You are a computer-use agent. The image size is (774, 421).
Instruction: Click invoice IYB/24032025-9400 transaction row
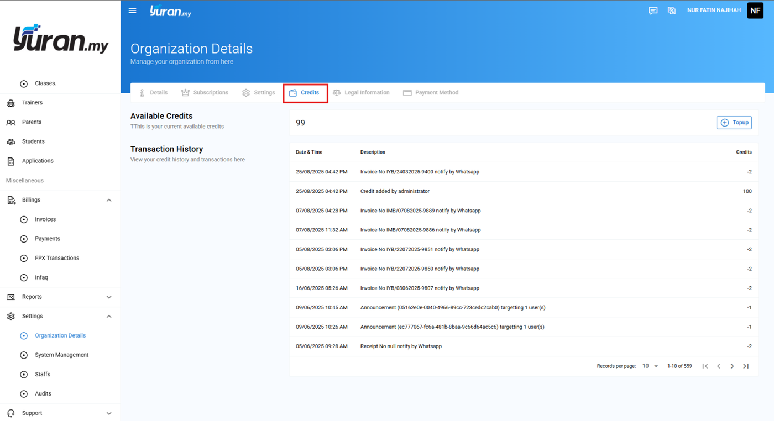coord(524,172)
